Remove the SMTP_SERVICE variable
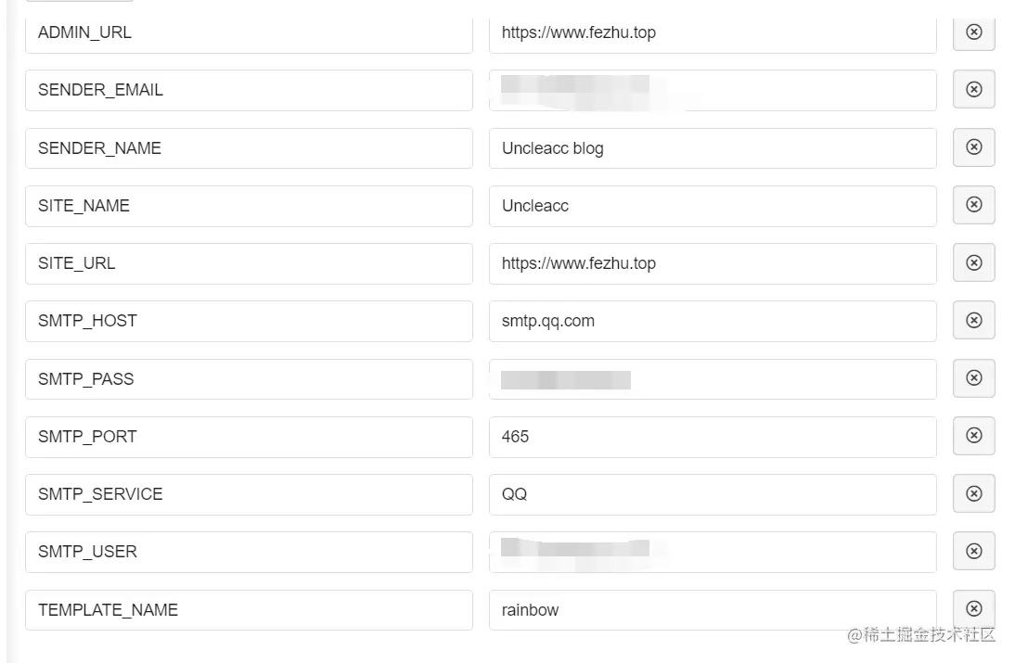 pos(973,494)
